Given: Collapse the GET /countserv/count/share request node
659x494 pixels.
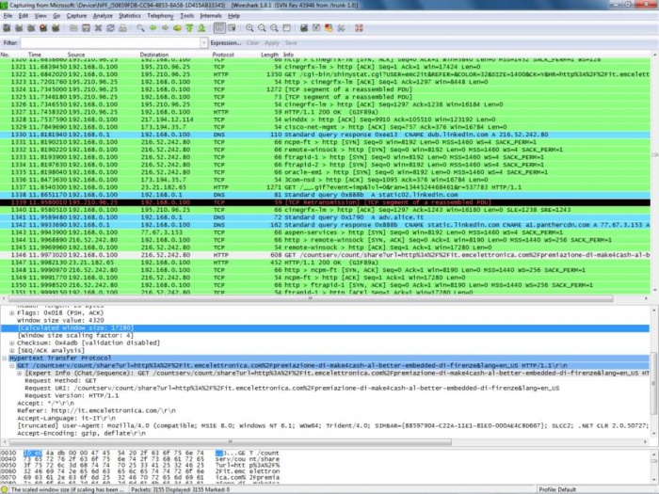Looking at the screenshot, I should [11, 366].
